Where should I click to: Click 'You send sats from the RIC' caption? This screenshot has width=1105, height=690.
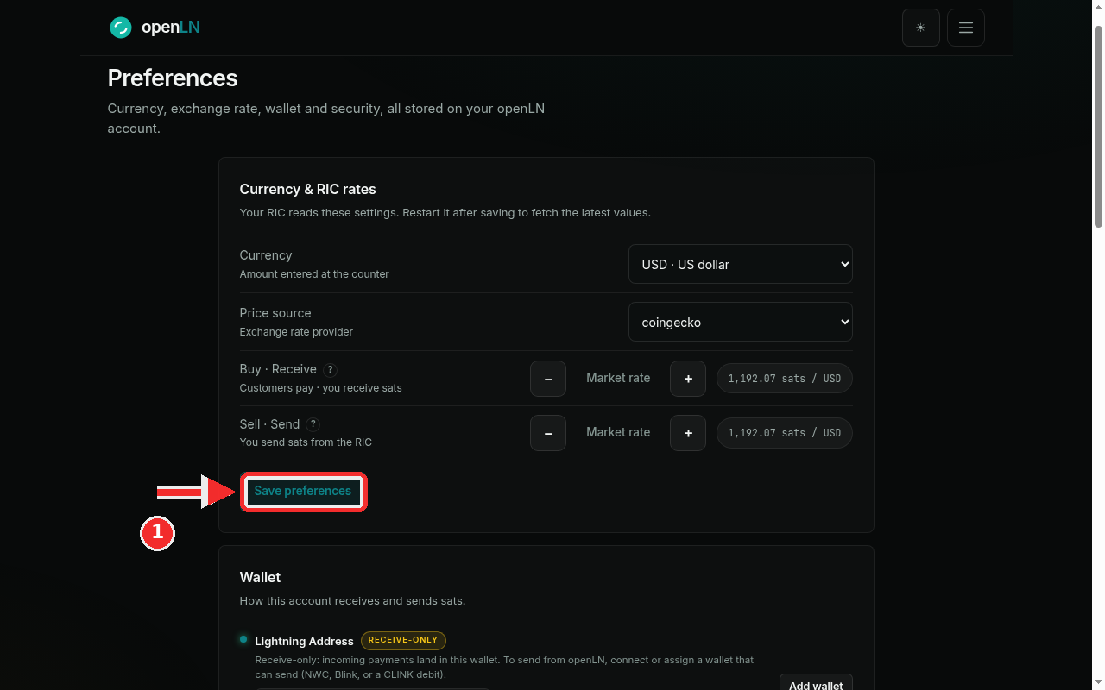click(x=306, y=442)
